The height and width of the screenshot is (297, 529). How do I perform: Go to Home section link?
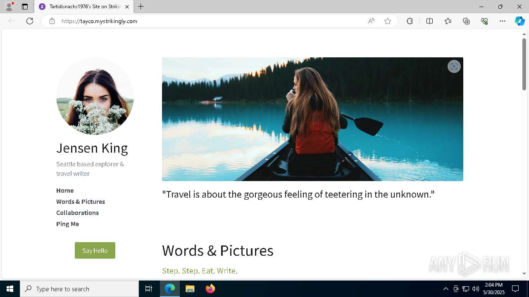tap(65, 191)
